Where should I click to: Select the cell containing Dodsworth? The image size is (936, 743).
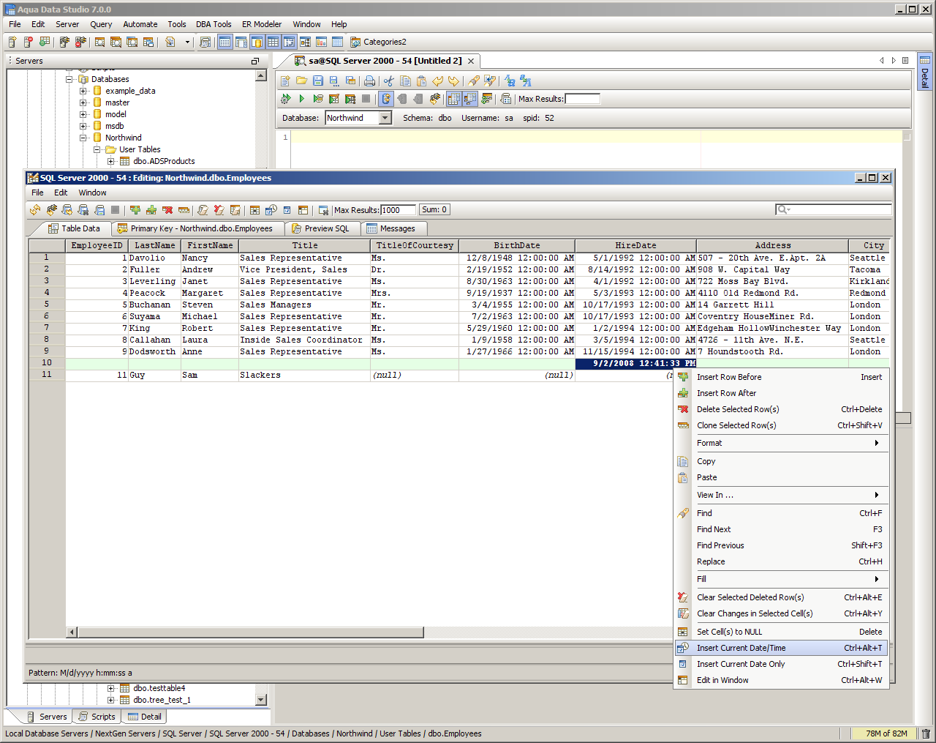click(x=154, y=351)
